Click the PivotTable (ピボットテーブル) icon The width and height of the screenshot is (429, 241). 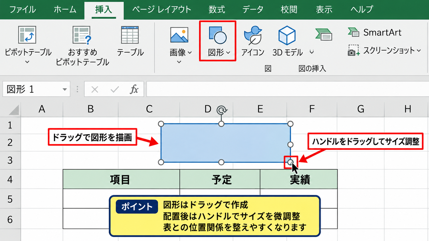coord(27,35)
